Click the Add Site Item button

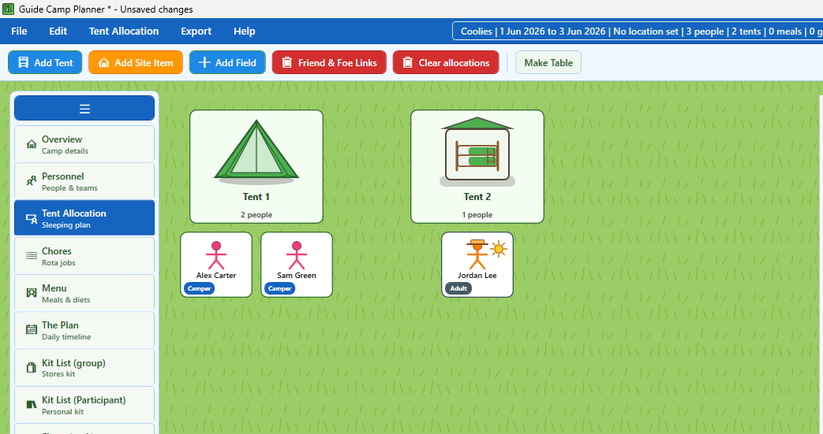(x=136, y=62)
